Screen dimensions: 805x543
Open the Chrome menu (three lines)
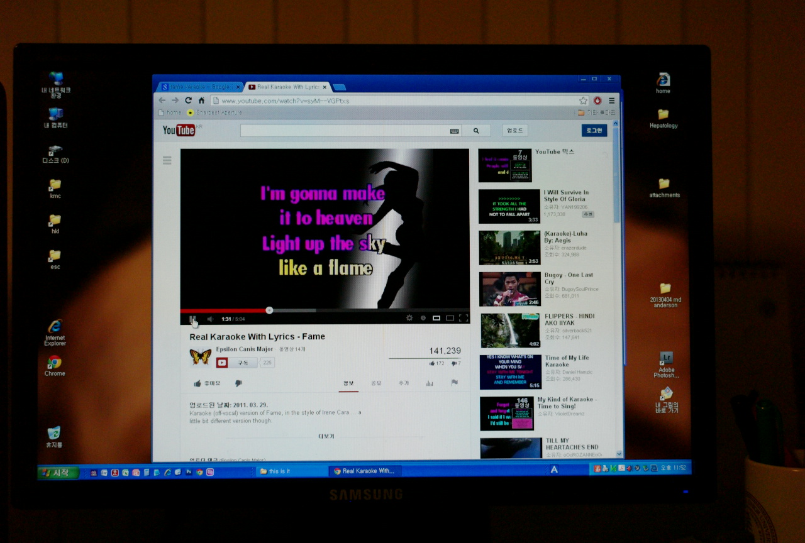[x=611, y=101]
